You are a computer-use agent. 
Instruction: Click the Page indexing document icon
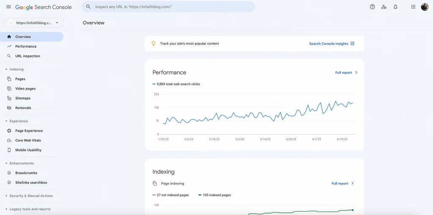coord(155,184)
